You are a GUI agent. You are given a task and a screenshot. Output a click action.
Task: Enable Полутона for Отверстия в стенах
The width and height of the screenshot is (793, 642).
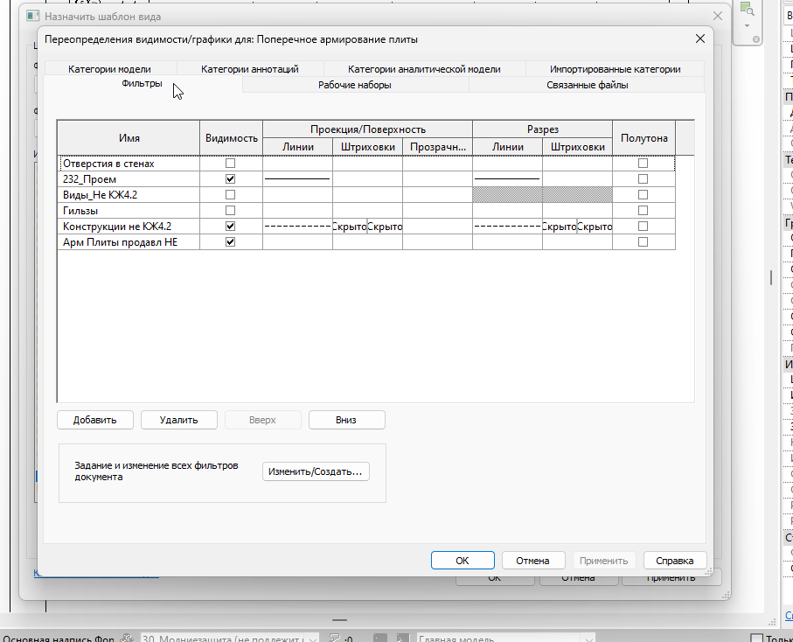(x=643, y=163)
